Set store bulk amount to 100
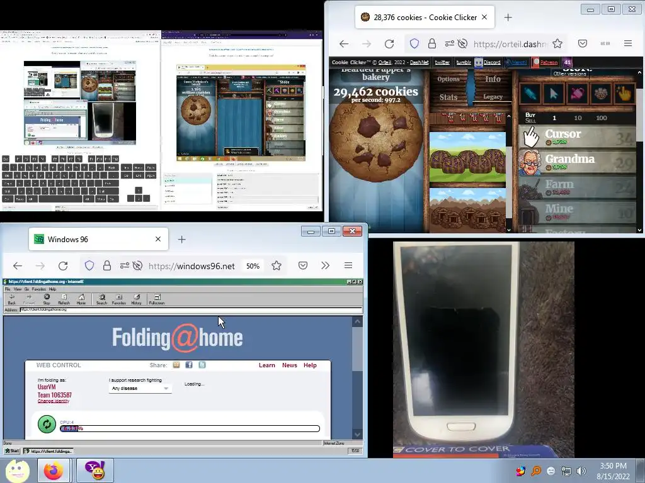This screenshot has height=483, width=645. coord(601,118)
